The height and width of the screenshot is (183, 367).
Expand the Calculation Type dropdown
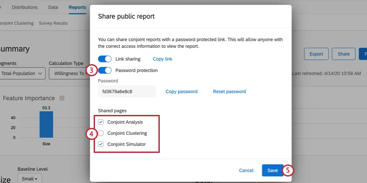(x=69, y=73)
